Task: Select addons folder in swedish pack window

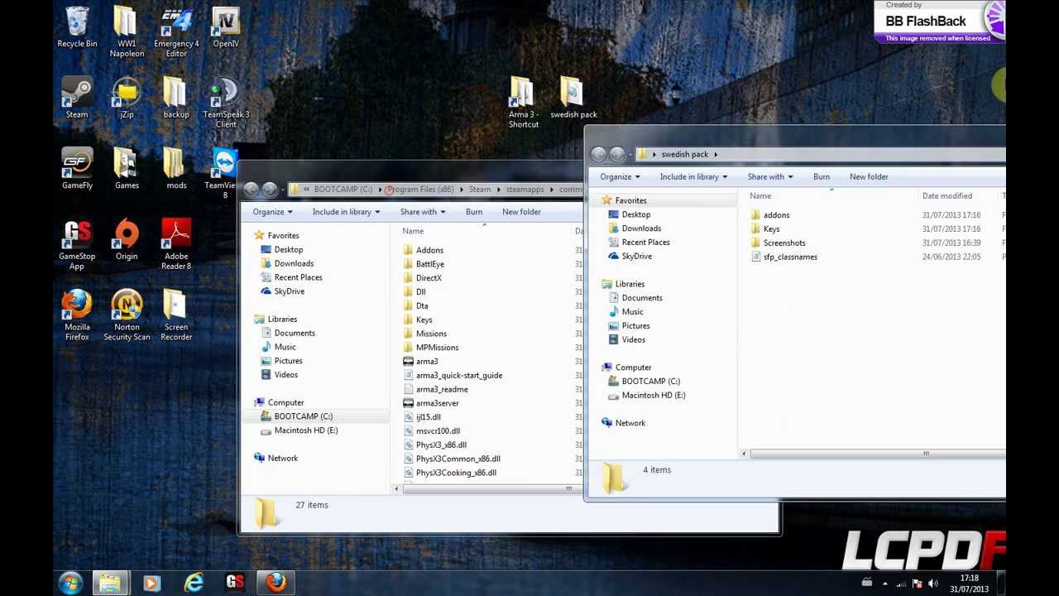Action: pos(776,215)
